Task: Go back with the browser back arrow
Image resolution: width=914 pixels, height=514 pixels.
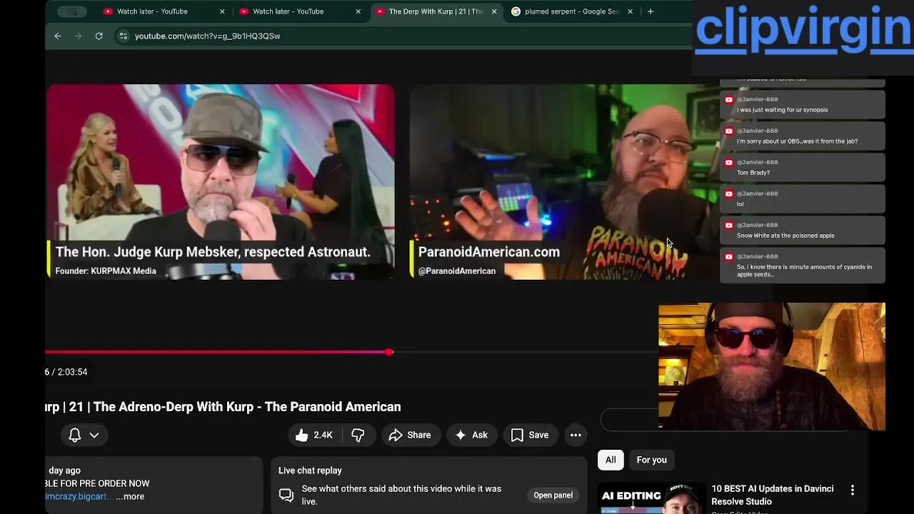Action: 58,36
